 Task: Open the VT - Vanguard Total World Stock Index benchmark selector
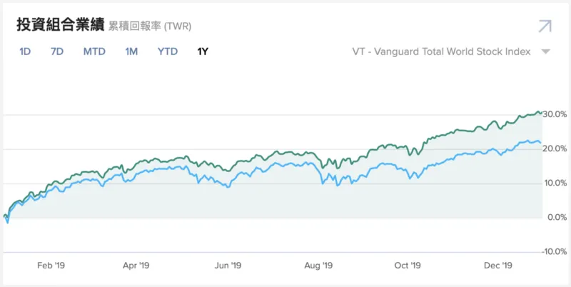click(442, 51)
